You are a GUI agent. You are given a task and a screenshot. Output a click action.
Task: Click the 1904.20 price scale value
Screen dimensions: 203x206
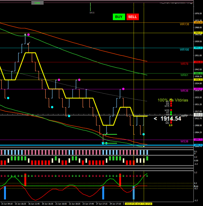pyautogui.click(x=198, y=132)
